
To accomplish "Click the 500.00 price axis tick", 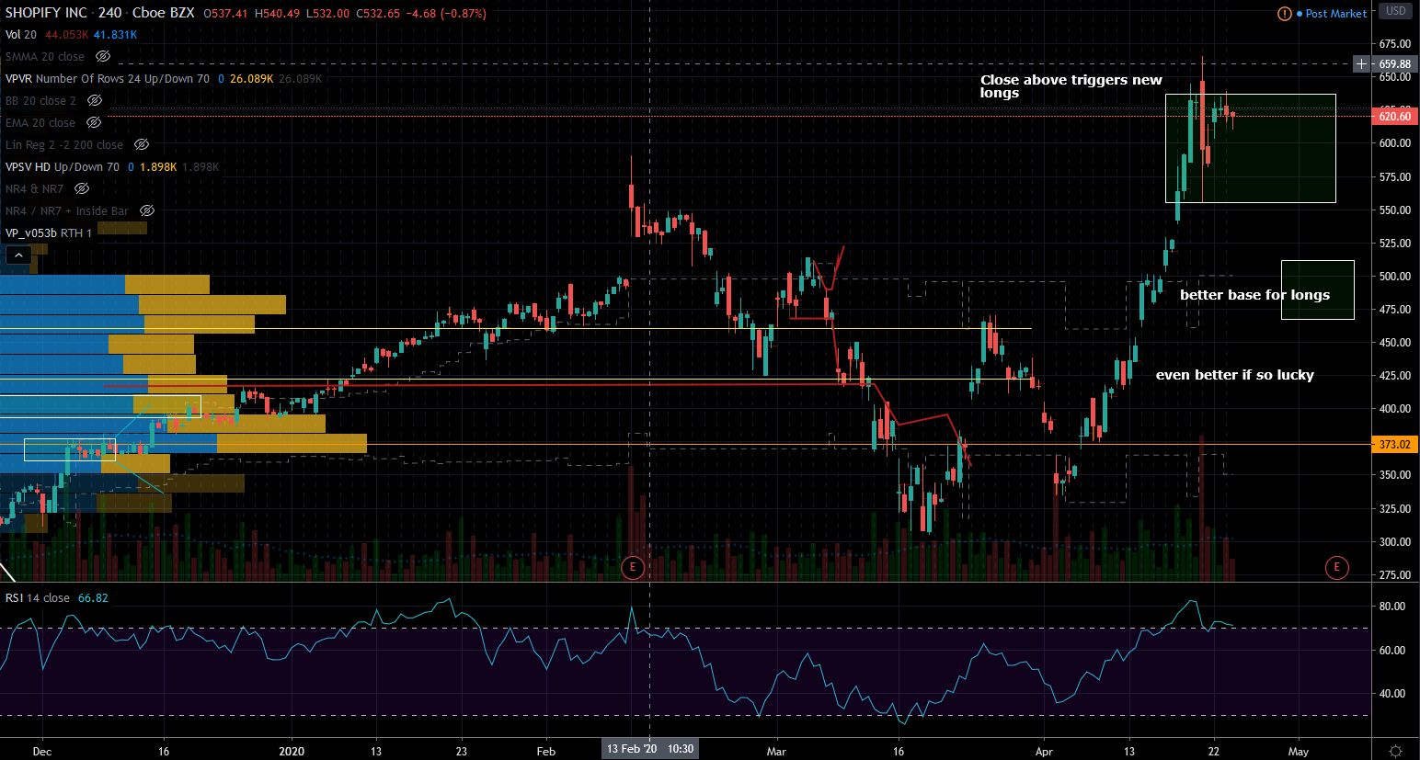I will [1394, 277].
